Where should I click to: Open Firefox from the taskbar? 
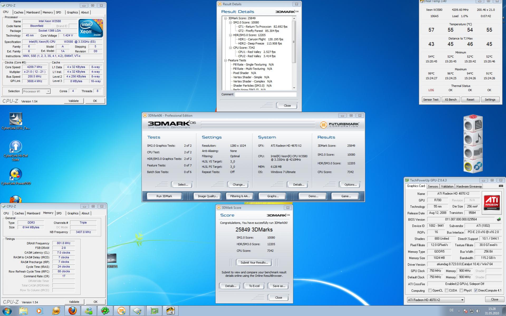pos(72,311)
